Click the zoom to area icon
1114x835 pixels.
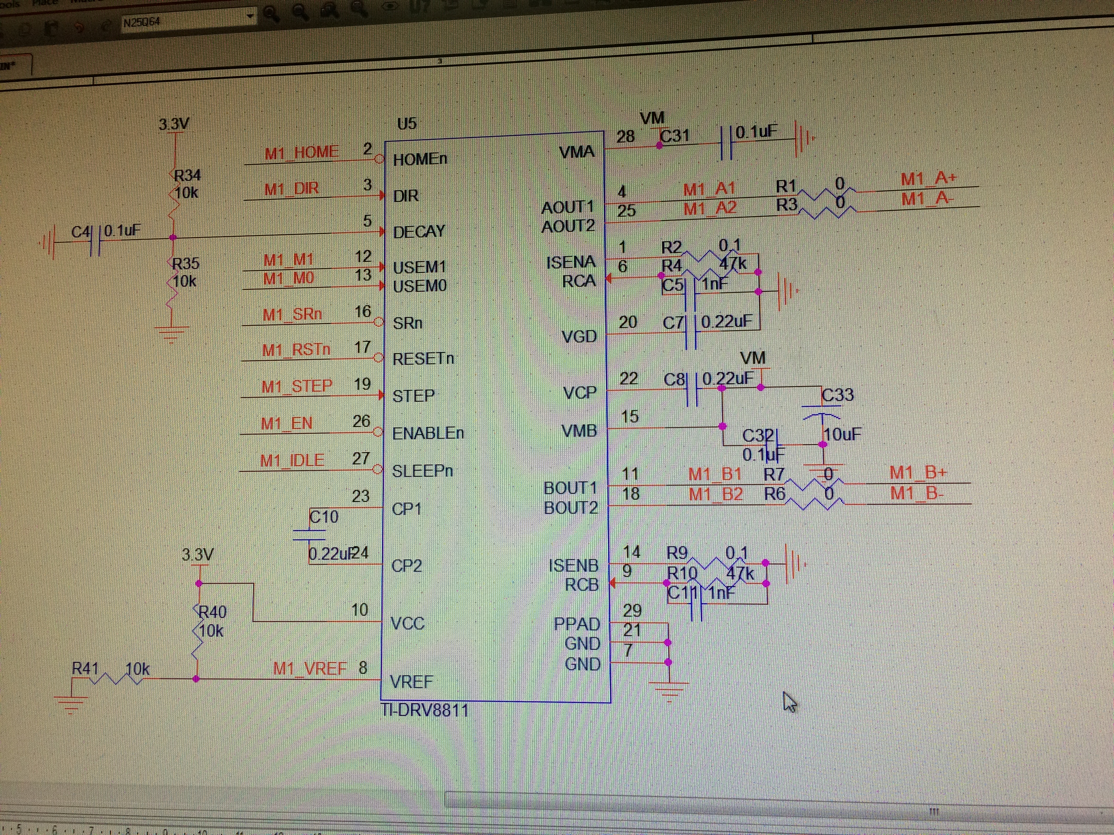pyautogui.click(x=330, y=10)
